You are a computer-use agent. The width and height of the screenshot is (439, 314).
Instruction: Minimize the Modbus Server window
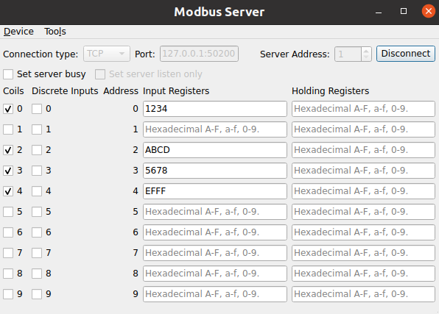[x=379, y=13]
